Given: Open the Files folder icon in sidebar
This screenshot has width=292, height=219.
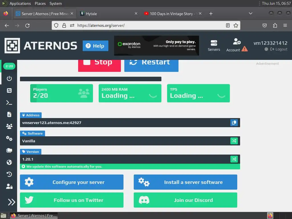Looking at the screenshot, I should point(9,150).
